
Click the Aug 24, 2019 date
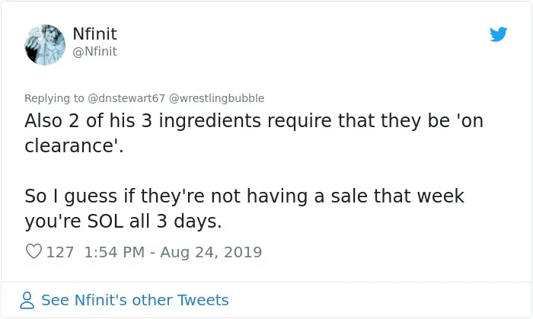click(x=211, y=252)
